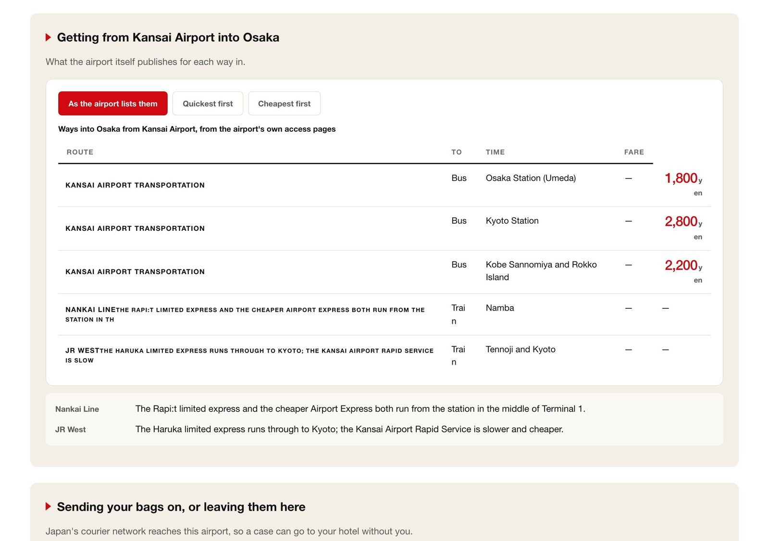Click the TIME column header
This screenshot has width=769, height=541.
point(495,152)
